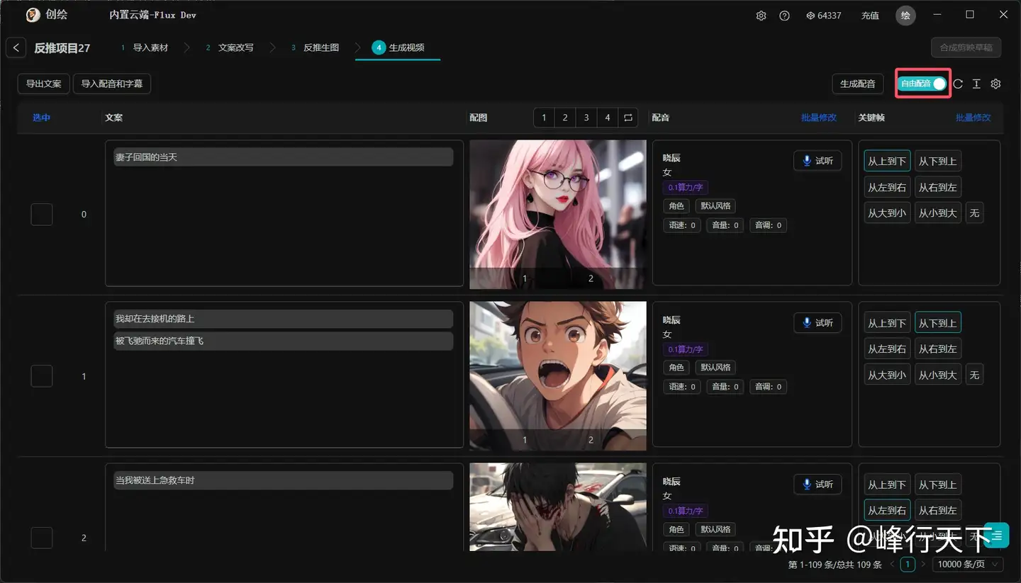Toggle the 自由配音 switch
The image size is (1021, 583).
point(922,84)
